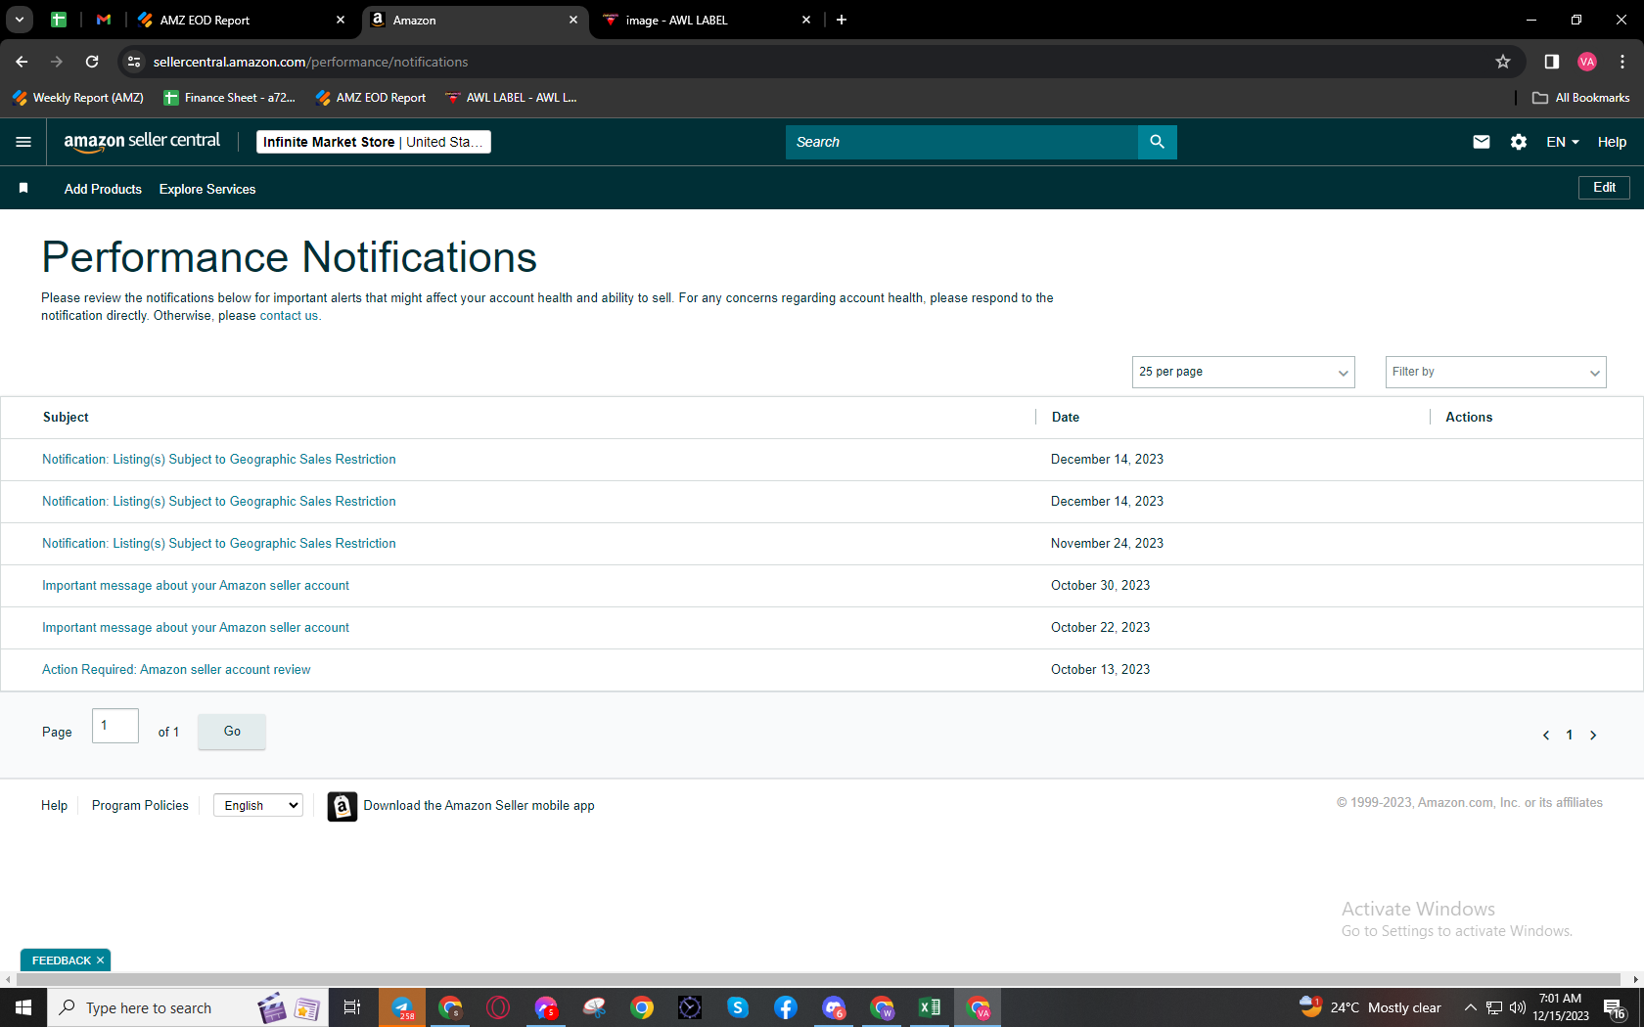
Task: Open Add Products menu item
Action: [x=103, y=189]
